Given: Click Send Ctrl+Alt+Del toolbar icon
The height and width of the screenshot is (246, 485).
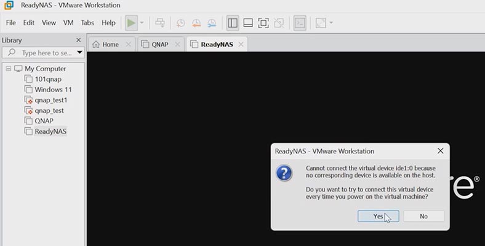Looking at the screenshot, I should coord(160,23).
